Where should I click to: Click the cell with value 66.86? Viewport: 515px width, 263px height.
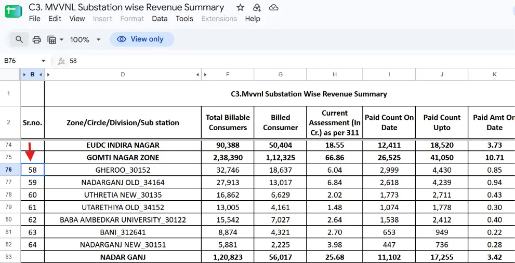pos(335,157)
